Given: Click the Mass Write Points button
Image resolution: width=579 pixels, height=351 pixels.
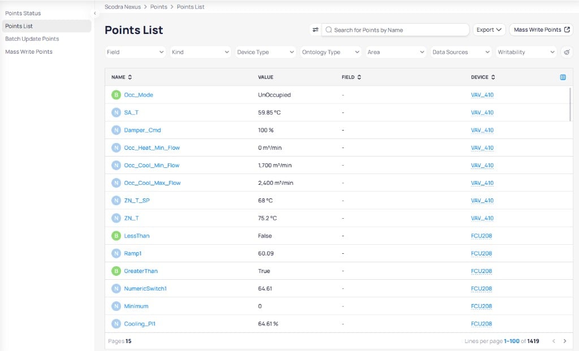Looking at the screenshot, I should click(x=541, y=30).
